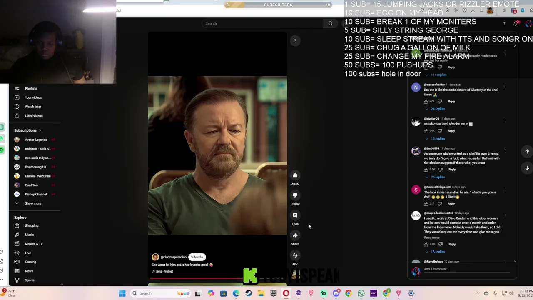Open WhatsApp from the taskbar
Viewport: 533px width, 300px height.
[361, 293]
